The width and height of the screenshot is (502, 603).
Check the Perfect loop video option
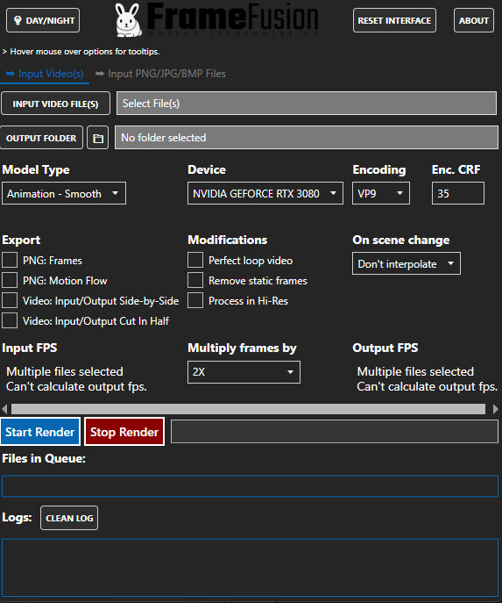tap(195, 261)
